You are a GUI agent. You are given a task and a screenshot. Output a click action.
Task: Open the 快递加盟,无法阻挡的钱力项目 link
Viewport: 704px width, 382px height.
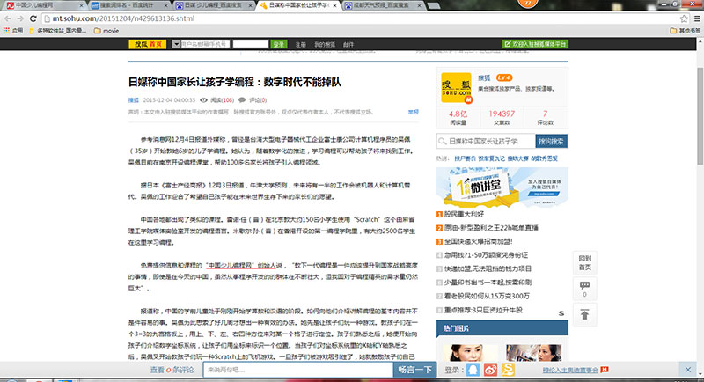[488, 268]
